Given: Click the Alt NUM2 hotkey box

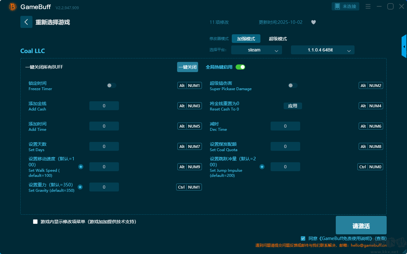Looking at the screenshot, I should (371, 85).
